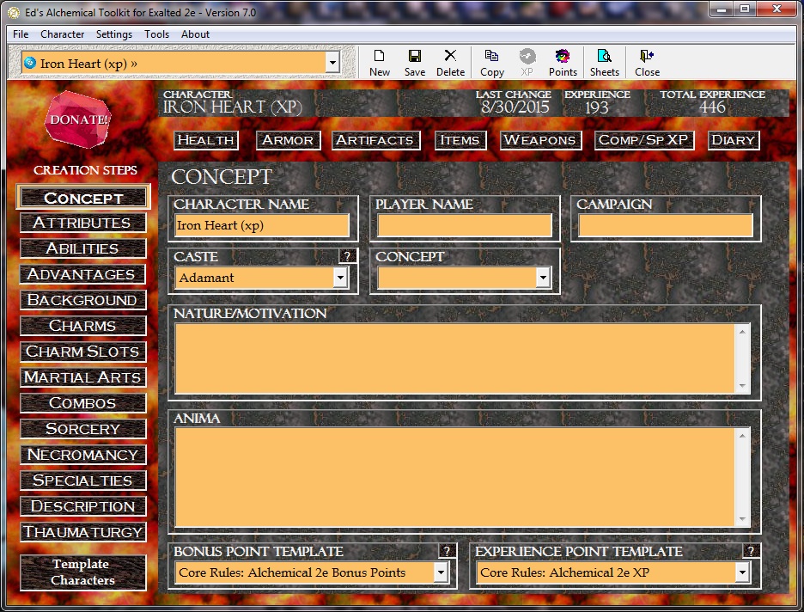Open the Health panel button
The width and height of the screenshot is (804, 612).
(x=206, y=140)
